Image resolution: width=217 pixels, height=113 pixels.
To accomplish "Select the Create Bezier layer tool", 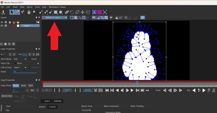I will pos(46,12).
